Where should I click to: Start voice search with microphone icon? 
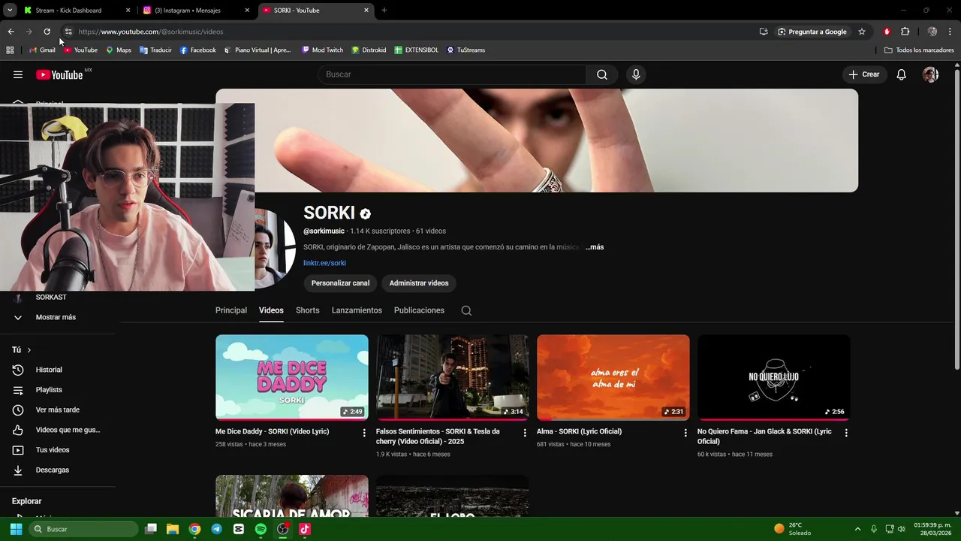pos(636,74)
